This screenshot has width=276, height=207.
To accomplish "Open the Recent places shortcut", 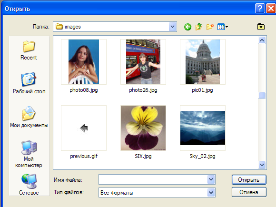I will [29, 50].
